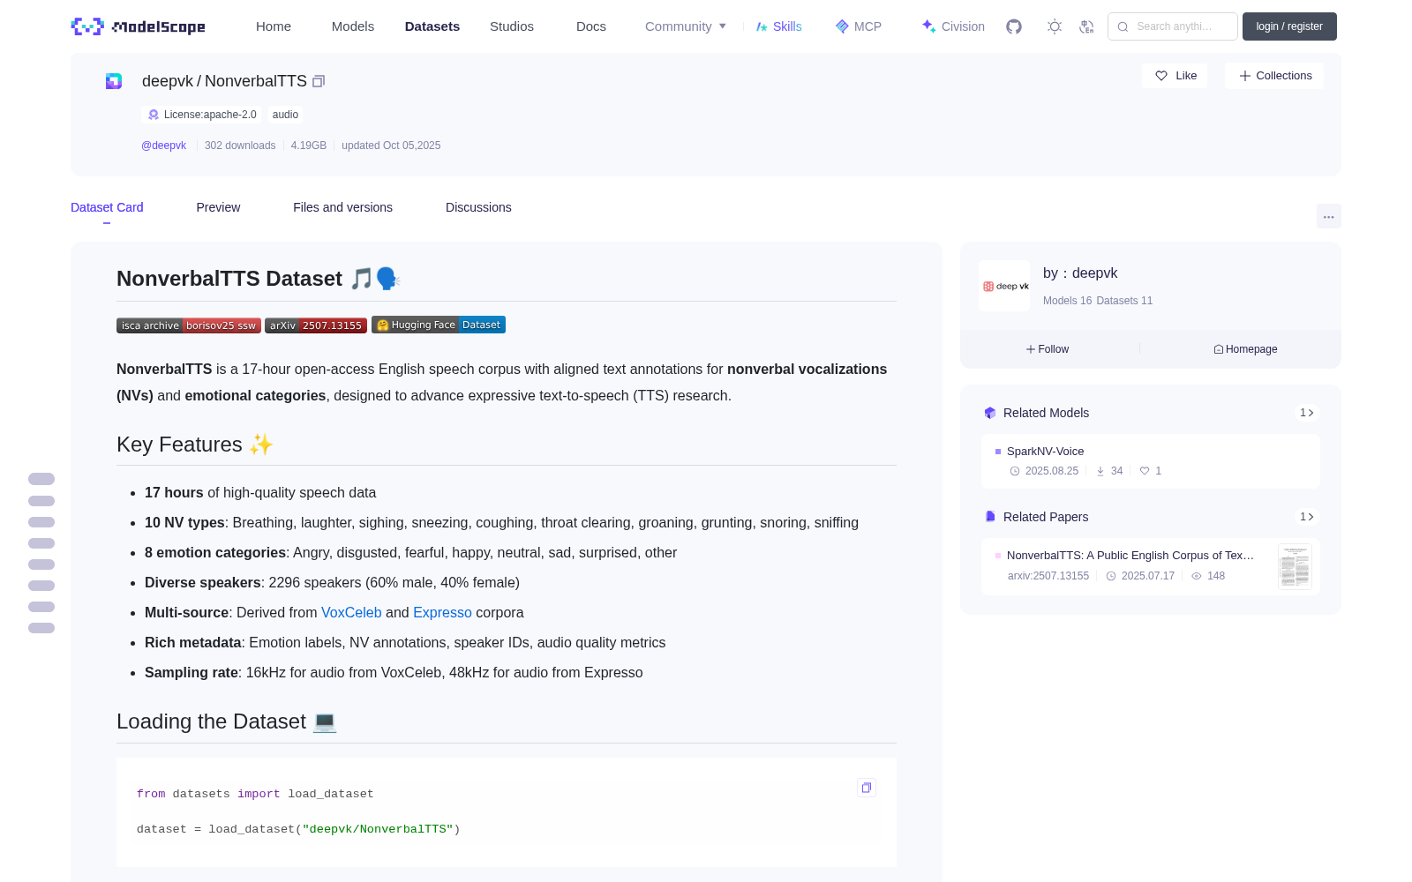
Task: Open the Docs nav item
Action: coord(591,26)
